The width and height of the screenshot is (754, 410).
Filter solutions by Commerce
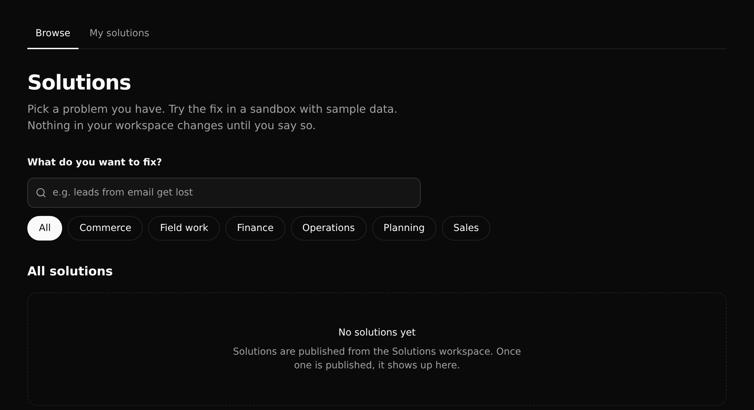tap(105, 228)
